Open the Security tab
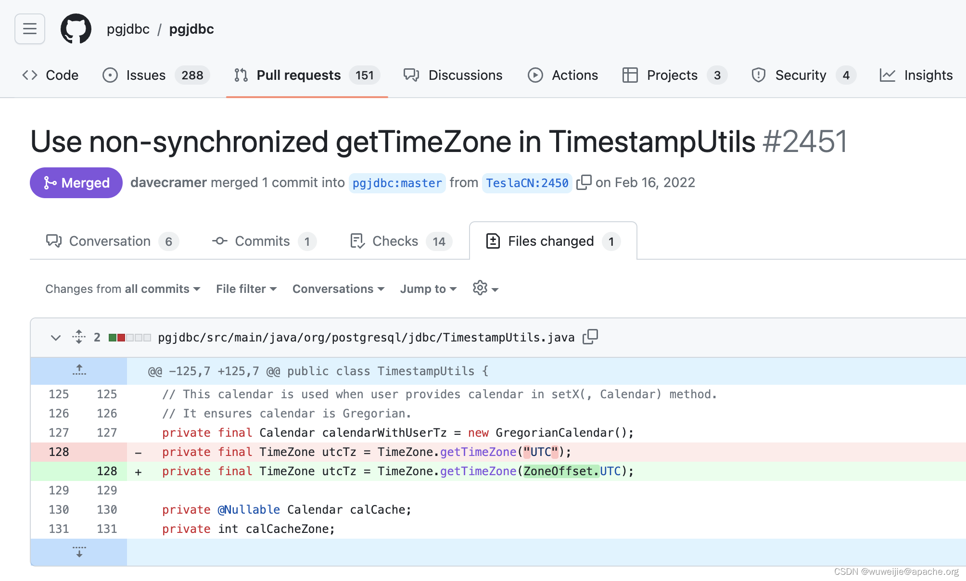This screenshot has width=966, height=581. point(803,75)
